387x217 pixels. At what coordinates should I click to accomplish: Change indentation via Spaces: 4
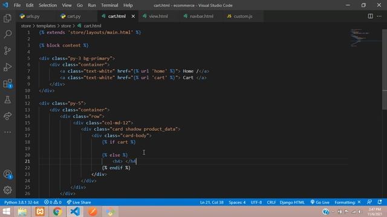point(237,203)
